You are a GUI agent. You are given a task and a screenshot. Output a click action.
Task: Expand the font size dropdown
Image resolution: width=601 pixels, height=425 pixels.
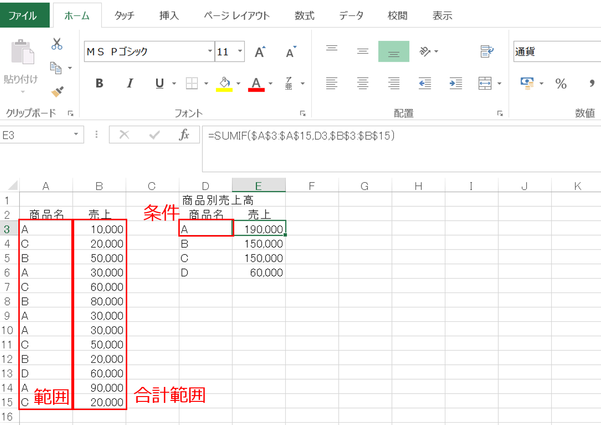[240, 52]
